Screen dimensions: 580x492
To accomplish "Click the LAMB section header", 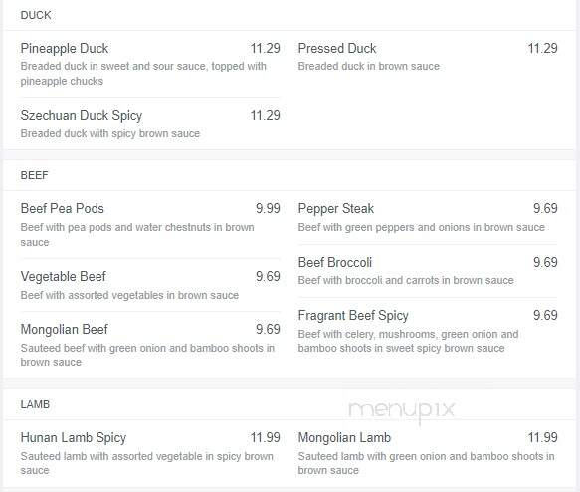I will click(35, 404).
